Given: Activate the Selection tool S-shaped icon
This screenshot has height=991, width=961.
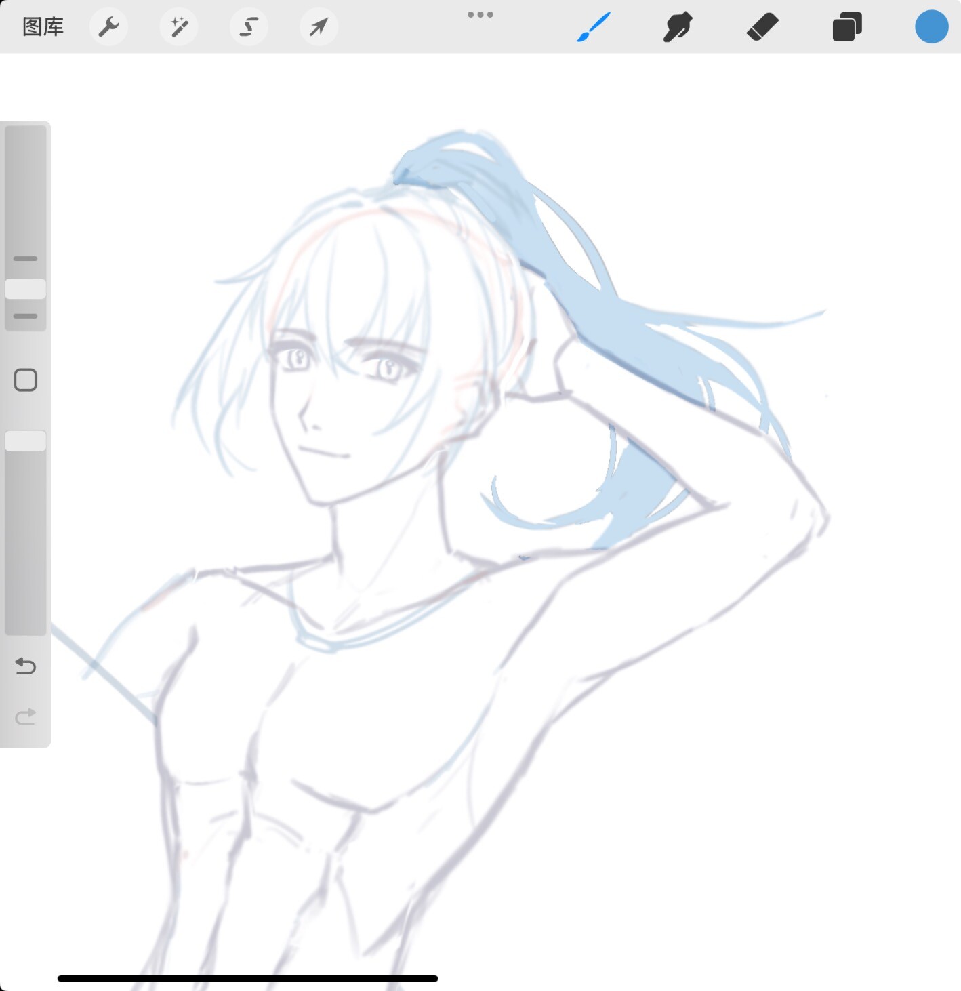Looking at the screenshot, I should 249,27.
